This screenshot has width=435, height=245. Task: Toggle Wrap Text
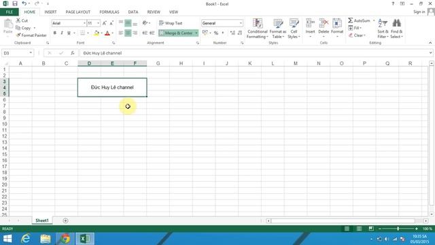point(171,23)
